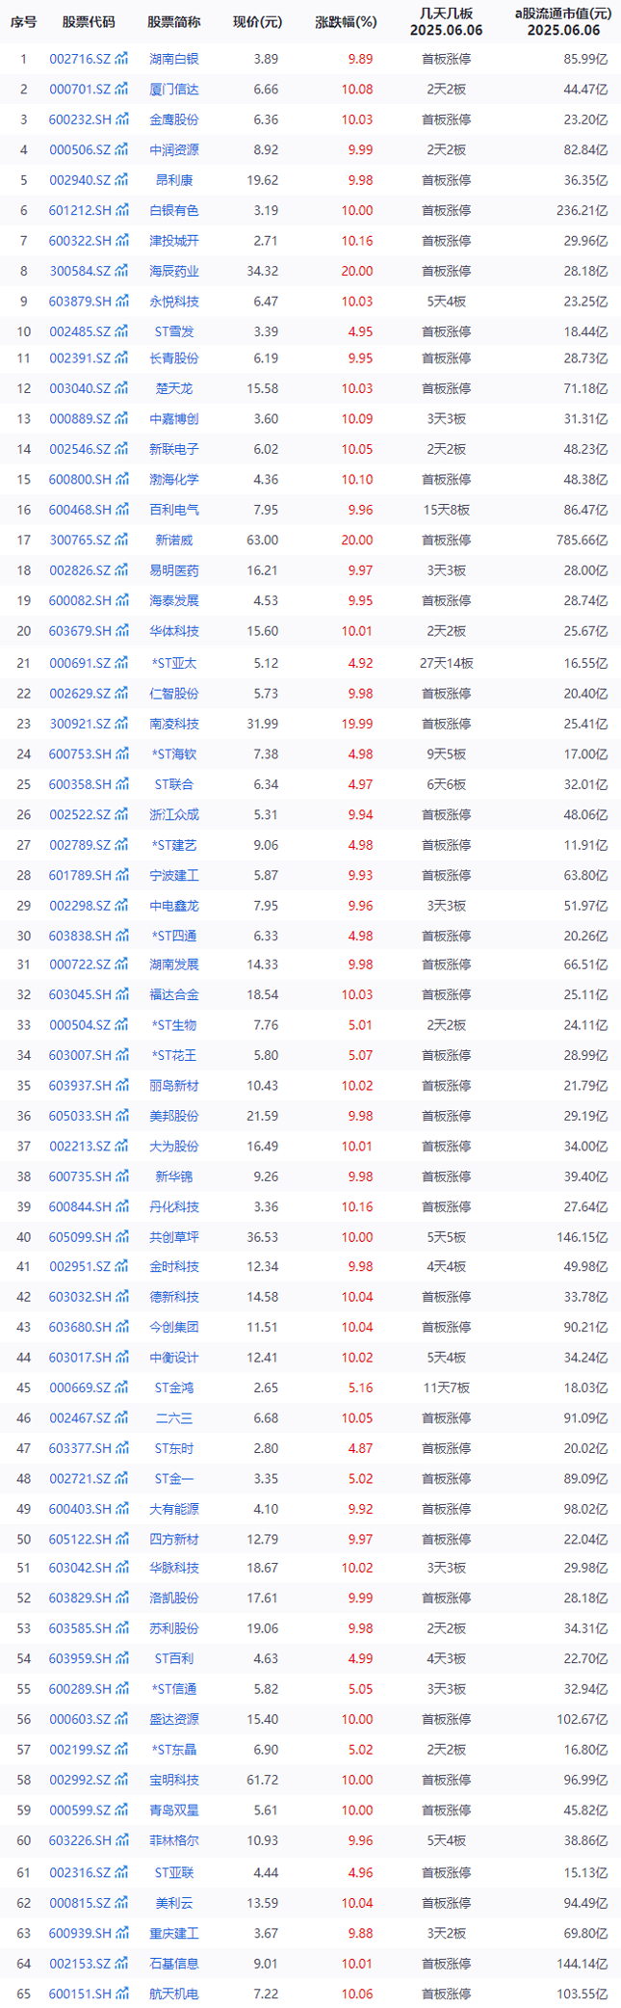Select stock name 湖南白银
Screen dimensions: 621x2008
pyautogui.click(x=174, y=59)
